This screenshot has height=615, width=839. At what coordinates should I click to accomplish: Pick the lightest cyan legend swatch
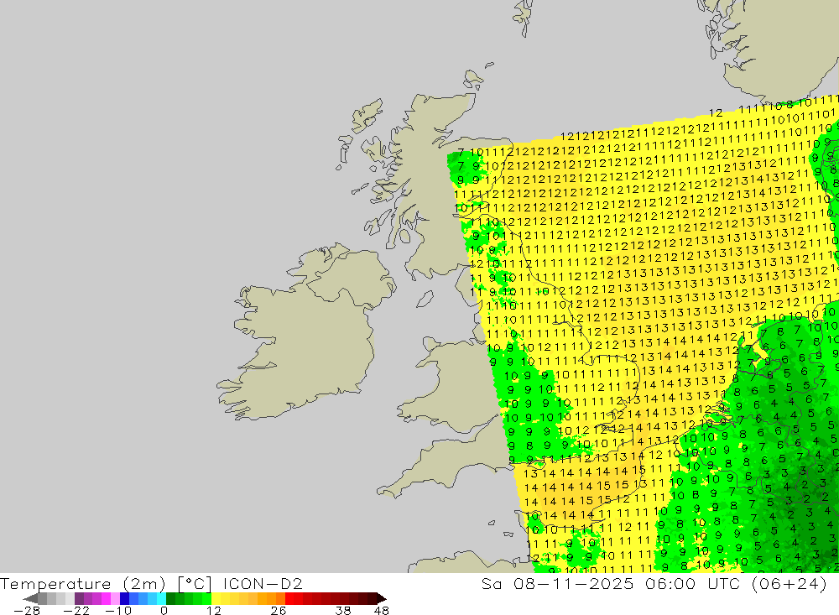[x=161, y=598]
